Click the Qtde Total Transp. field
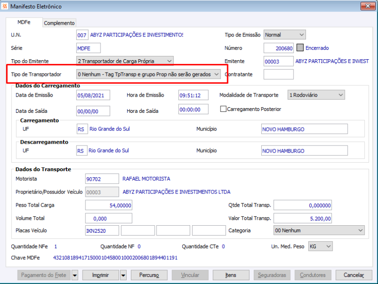The image size is (378, 284). point(303,205)
